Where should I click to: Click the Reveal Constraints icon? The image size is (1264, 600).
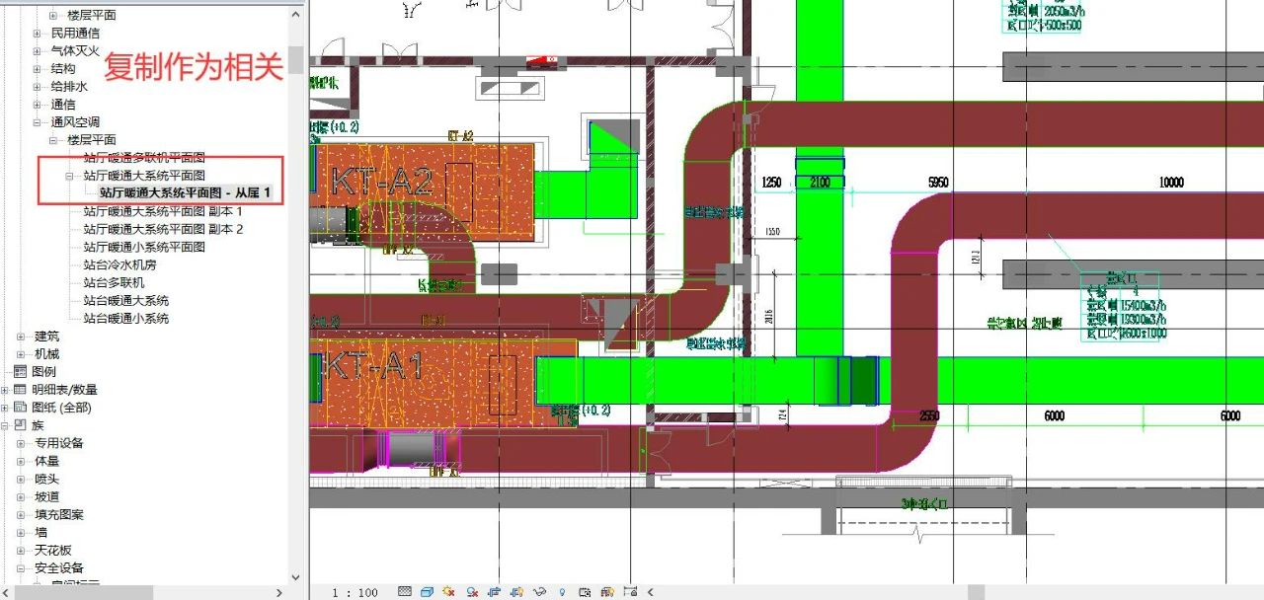click(x=629, y=592)
